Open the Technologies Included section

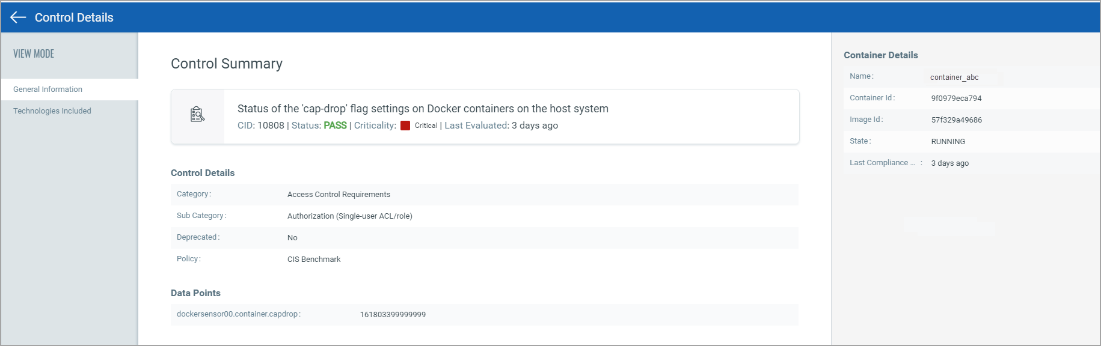(52, 111)
